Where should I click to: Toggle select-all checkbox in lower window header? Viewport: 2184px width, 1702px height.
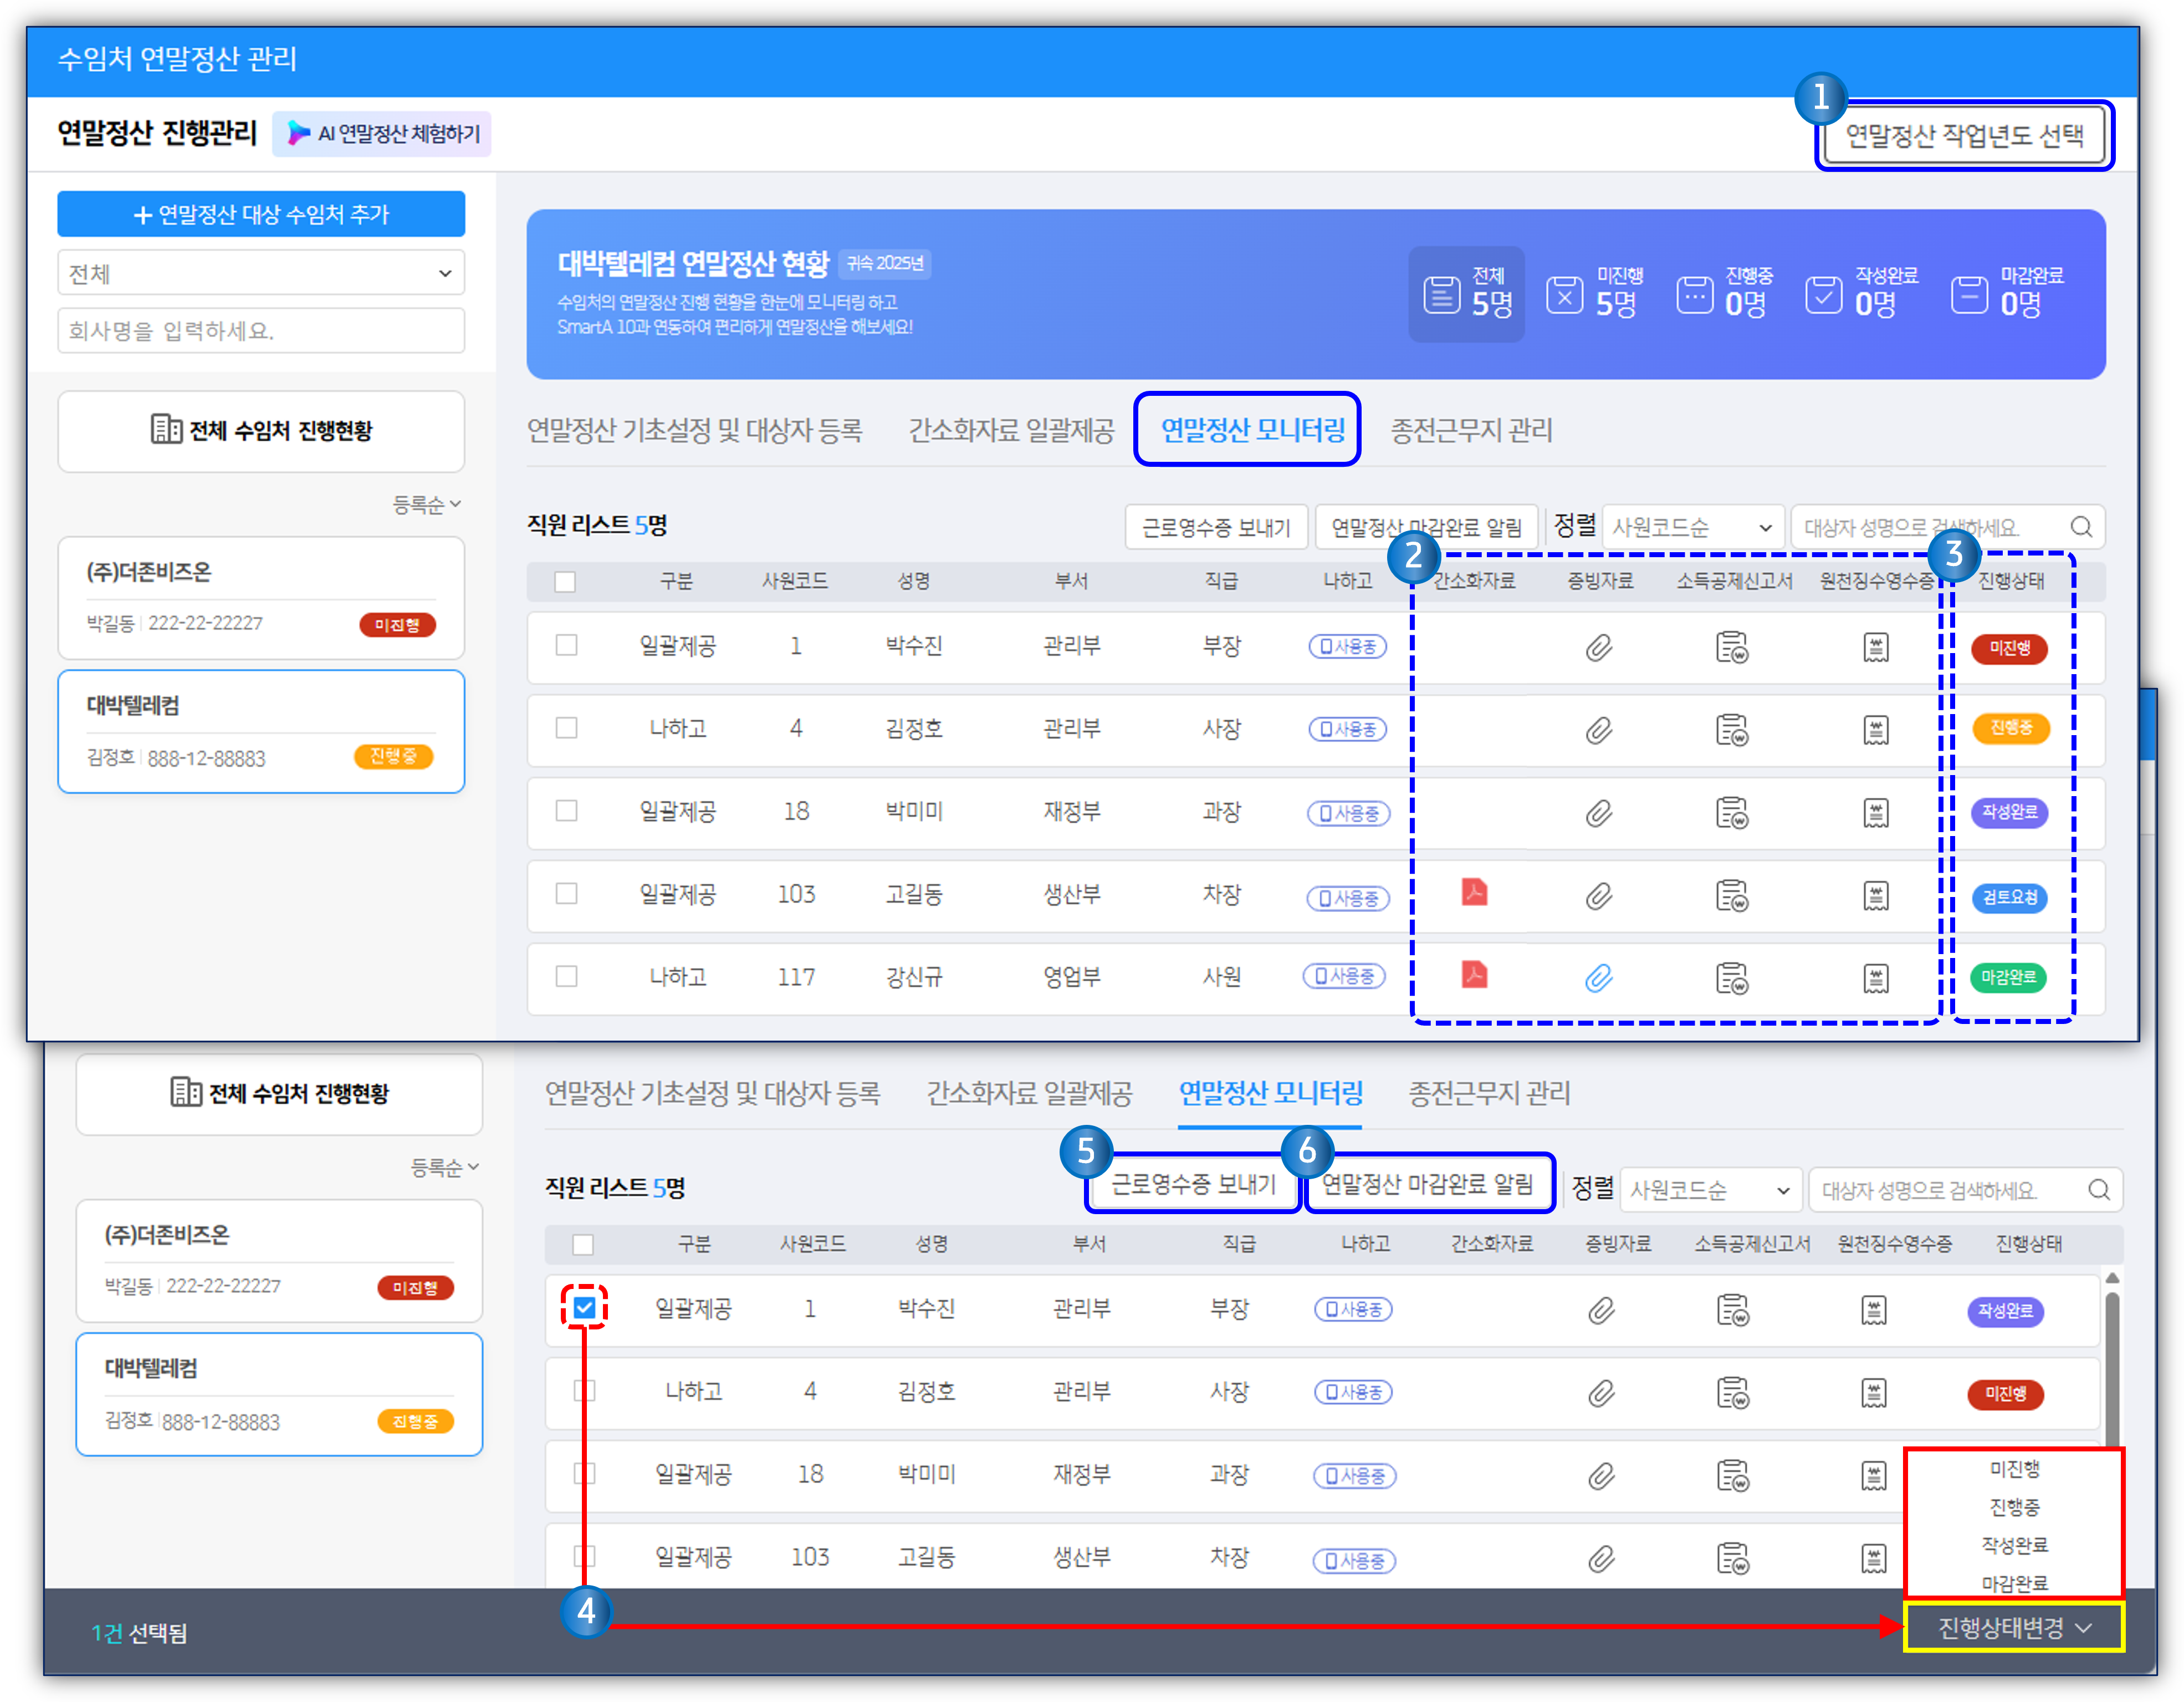coord(583,1244)
